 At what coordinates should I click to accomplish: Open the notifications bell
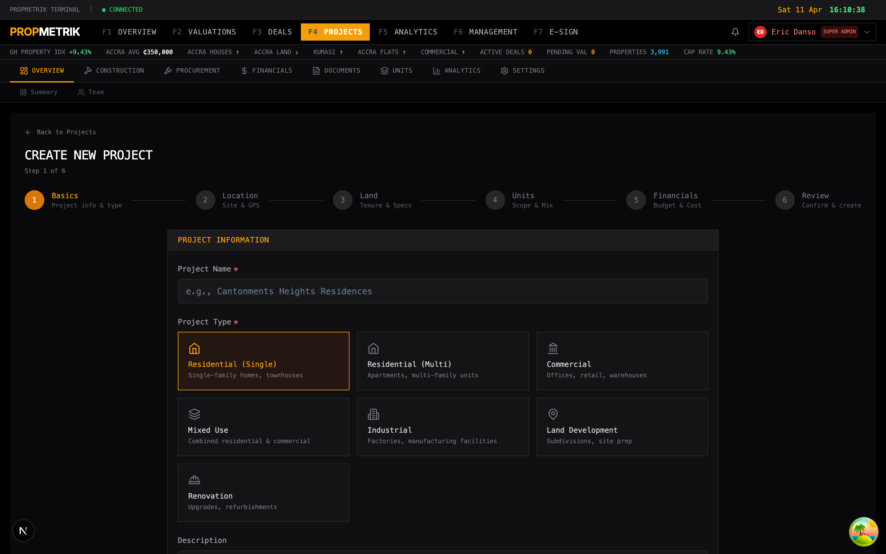point(735,32)
